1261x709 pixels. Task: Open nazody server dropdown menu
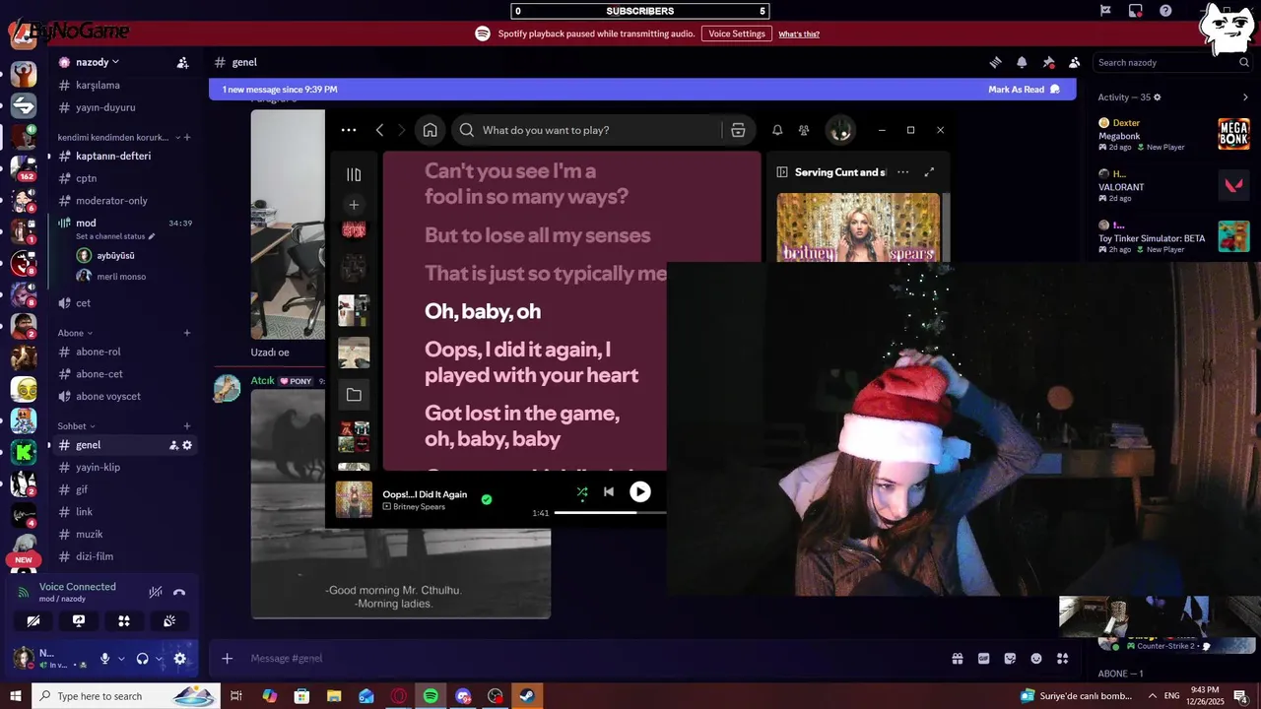point(97,62)
